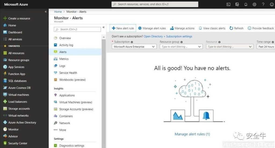This screenshot has width=275, height=148.
Task: Click the global search resources field
Action: (x=155, y=4)
